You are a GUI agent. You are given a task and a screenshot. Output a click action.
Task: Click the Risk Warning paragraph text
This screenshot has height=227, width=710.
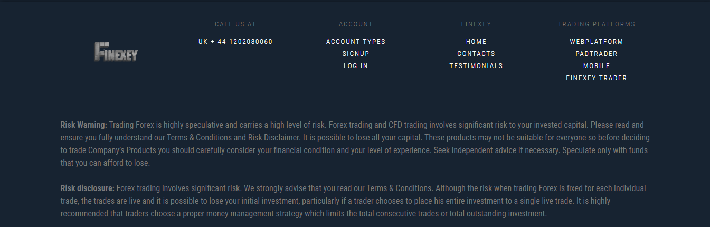point(355,144)
